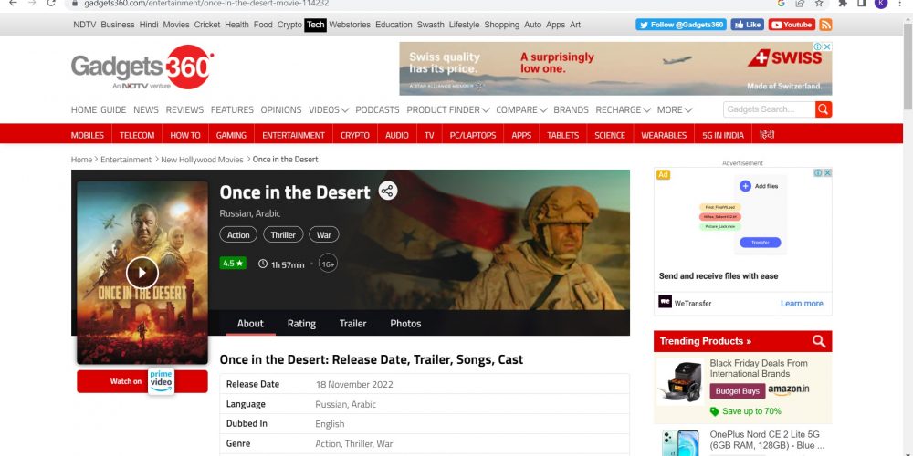Open AUDIO category
This screenshot has height=456, width=913.
click(x=397, y=135)
